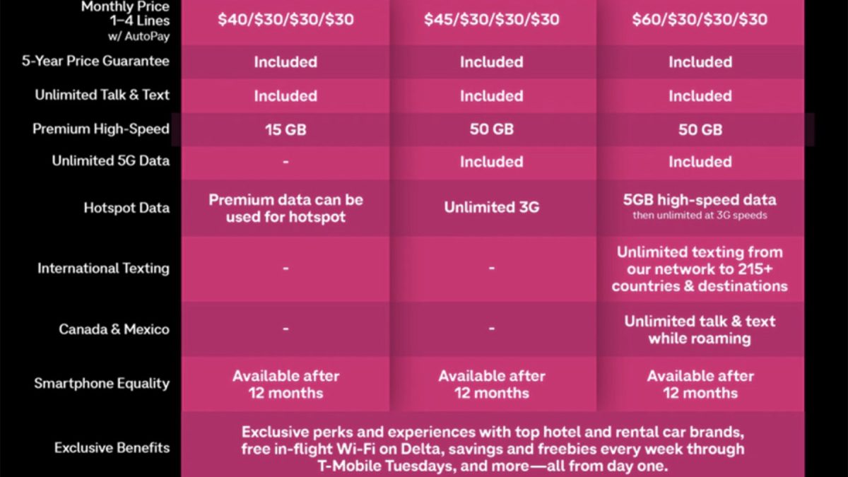This screenshot has width=848, height=477.
Task: Select the $45/$30/$30/$30 price cell
Action: click(x=491, y=20)
